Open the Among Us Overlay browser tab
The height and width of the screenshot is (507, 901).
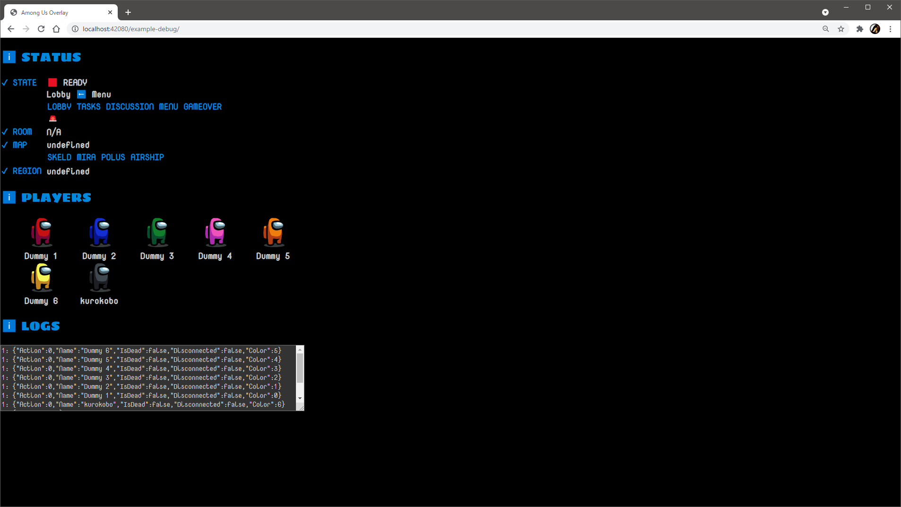(59, 13)
